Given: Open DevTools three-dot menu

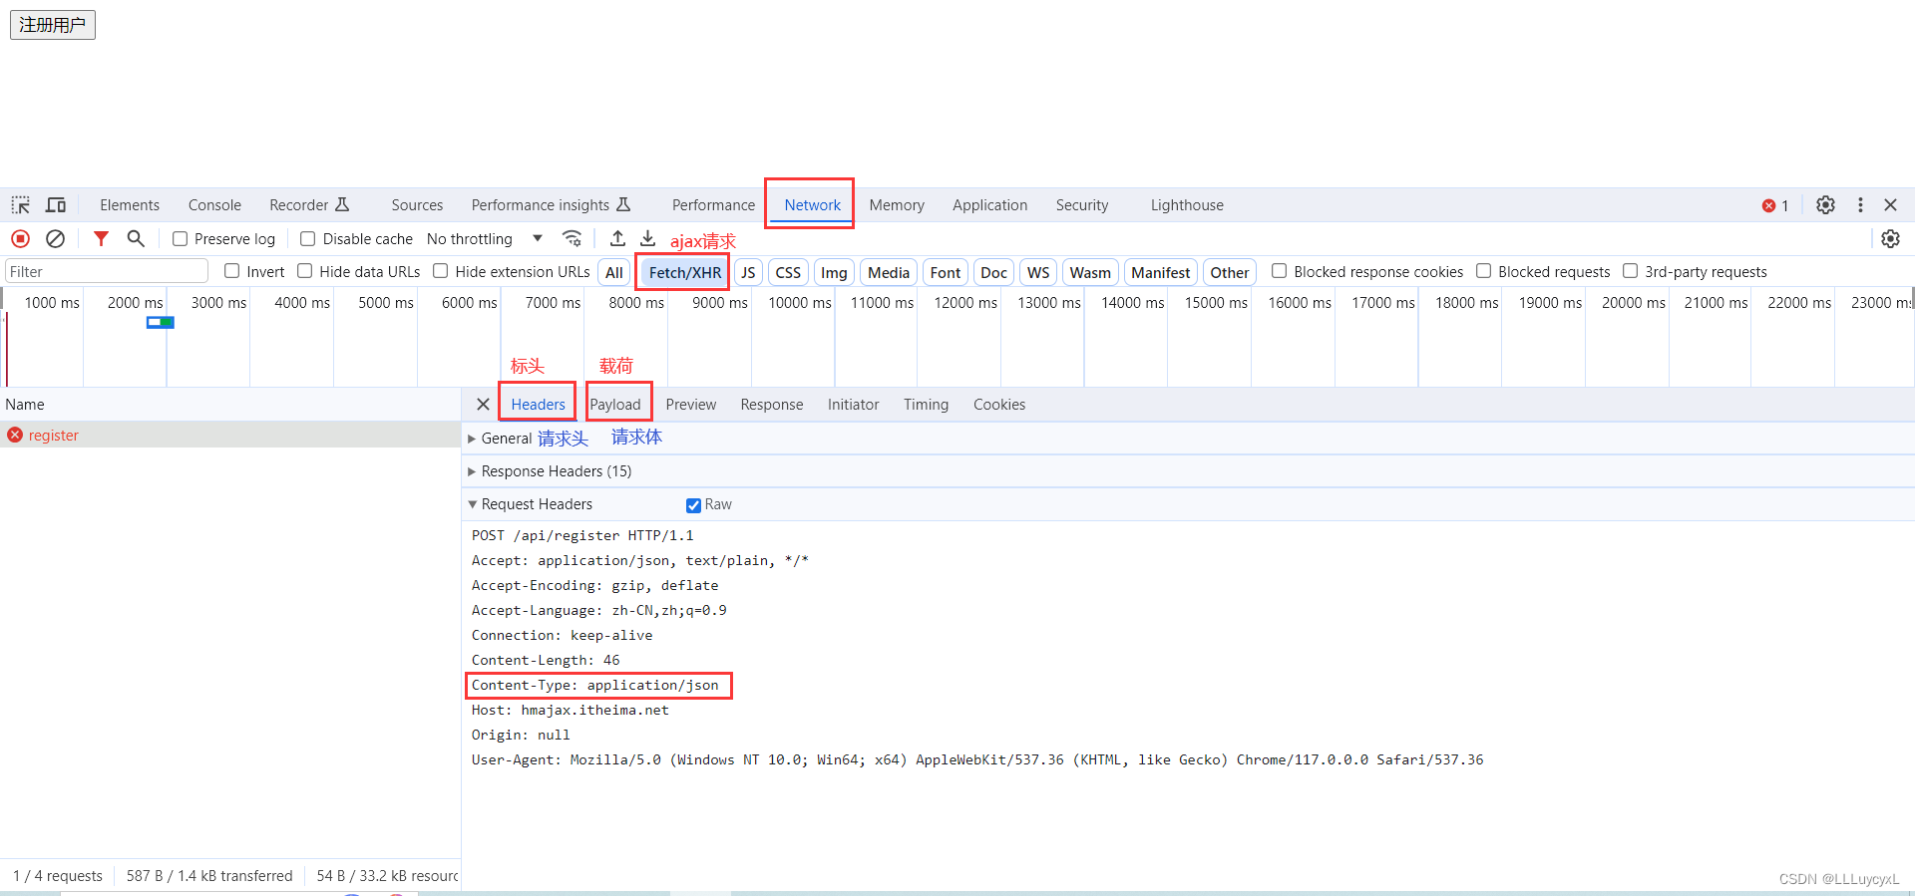Looking at the screenshot, I should (1860, 205).
